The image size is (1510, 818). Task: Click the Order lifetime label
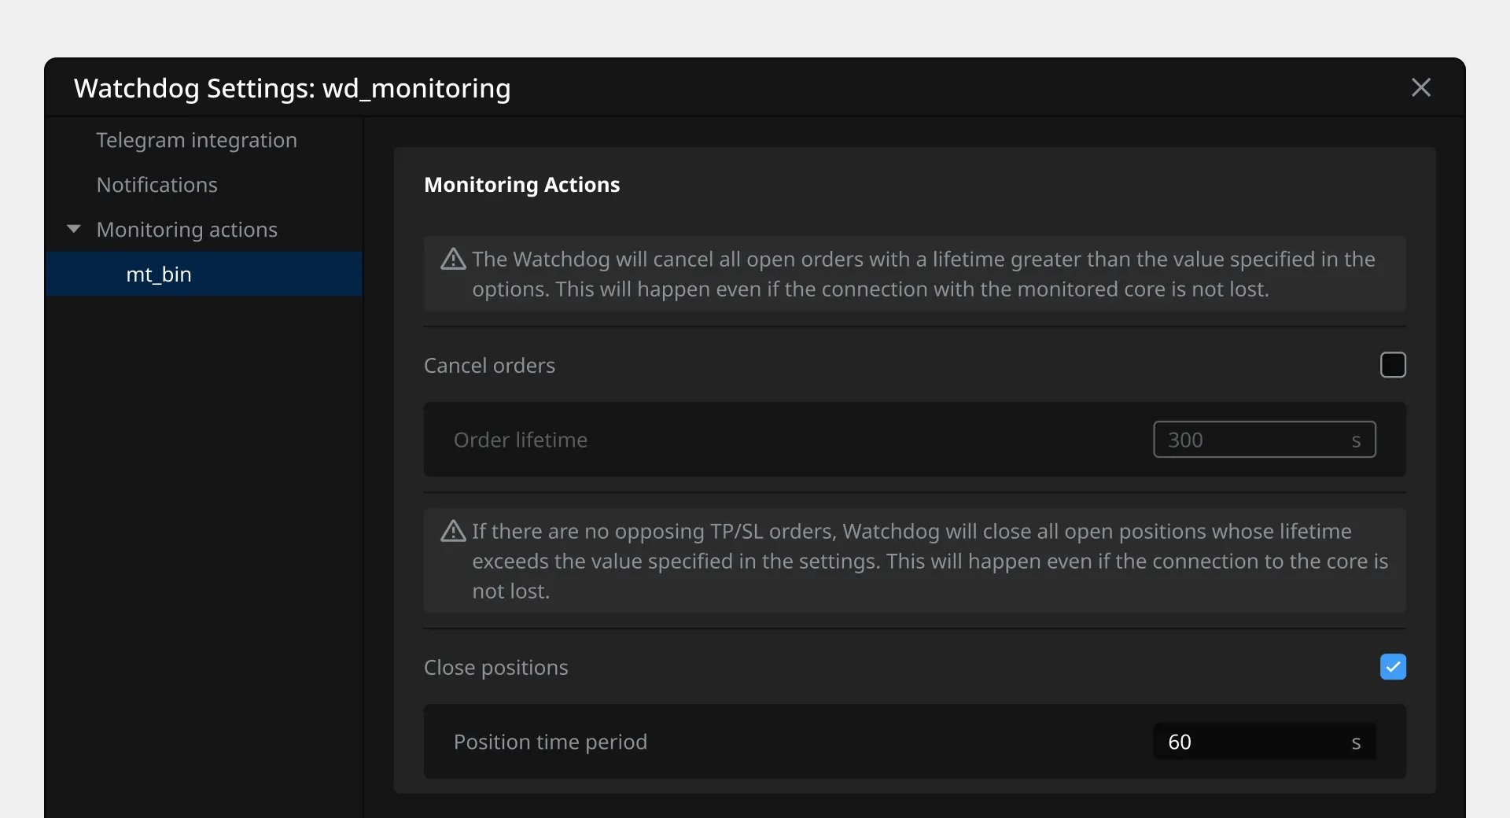520,440
